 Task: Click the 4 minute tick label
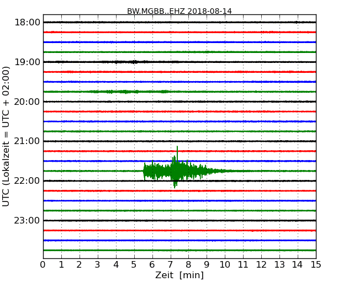(116, 265)
